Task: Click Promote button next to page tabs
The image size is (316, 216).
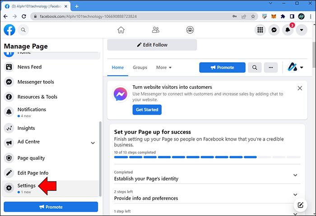Action: tap(222, 68)
